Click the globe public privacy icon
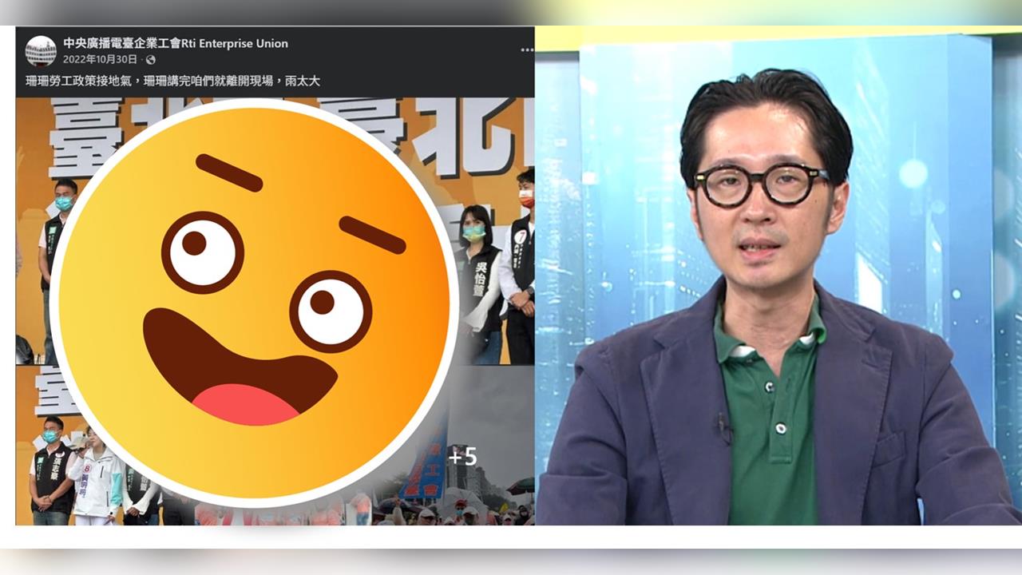Viewport: 1022px width, 575px height. pyautogui.click(x=150, y=60)
